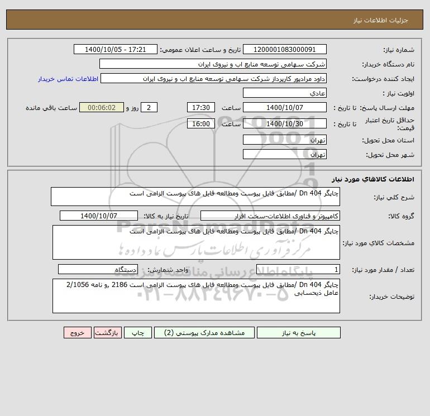
Task: Click buyer notes text area
Action: click(x=196, y=296)
